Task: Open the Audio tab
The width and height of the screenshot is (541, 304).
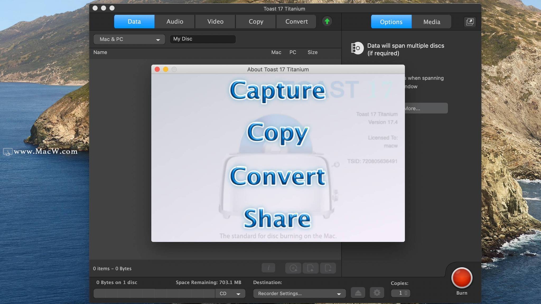Action: pyautogui.click(x=175, y=21)
